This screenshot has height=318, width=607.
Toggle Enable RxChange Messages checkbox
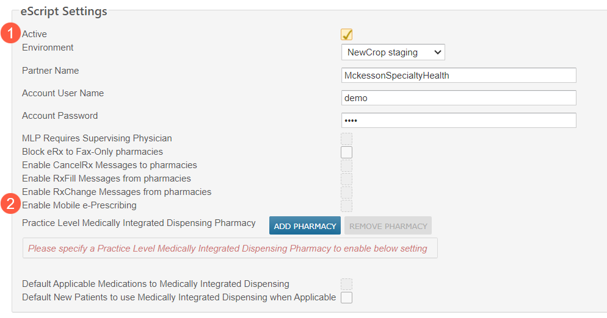click(347, 193)
